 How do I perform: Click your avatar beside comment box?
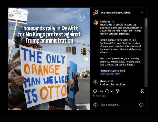pos(96,105)
